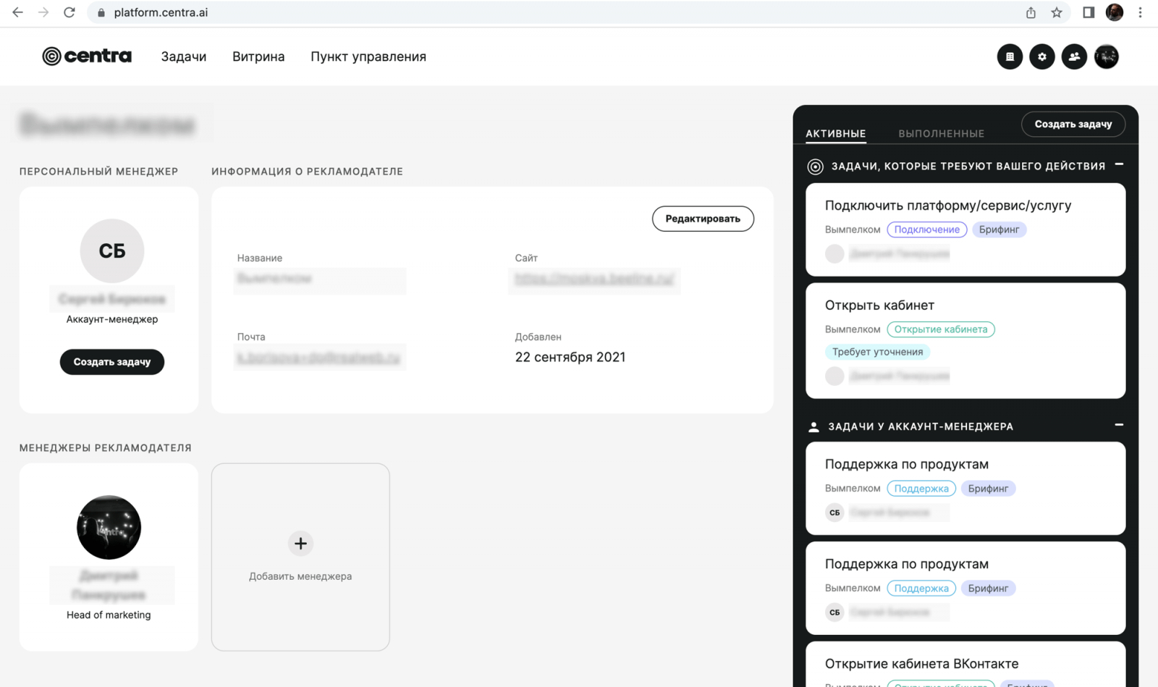This screenshot has width=1158, height=687.
Task: Click the Centra logo
Action: tap(87, 56)
